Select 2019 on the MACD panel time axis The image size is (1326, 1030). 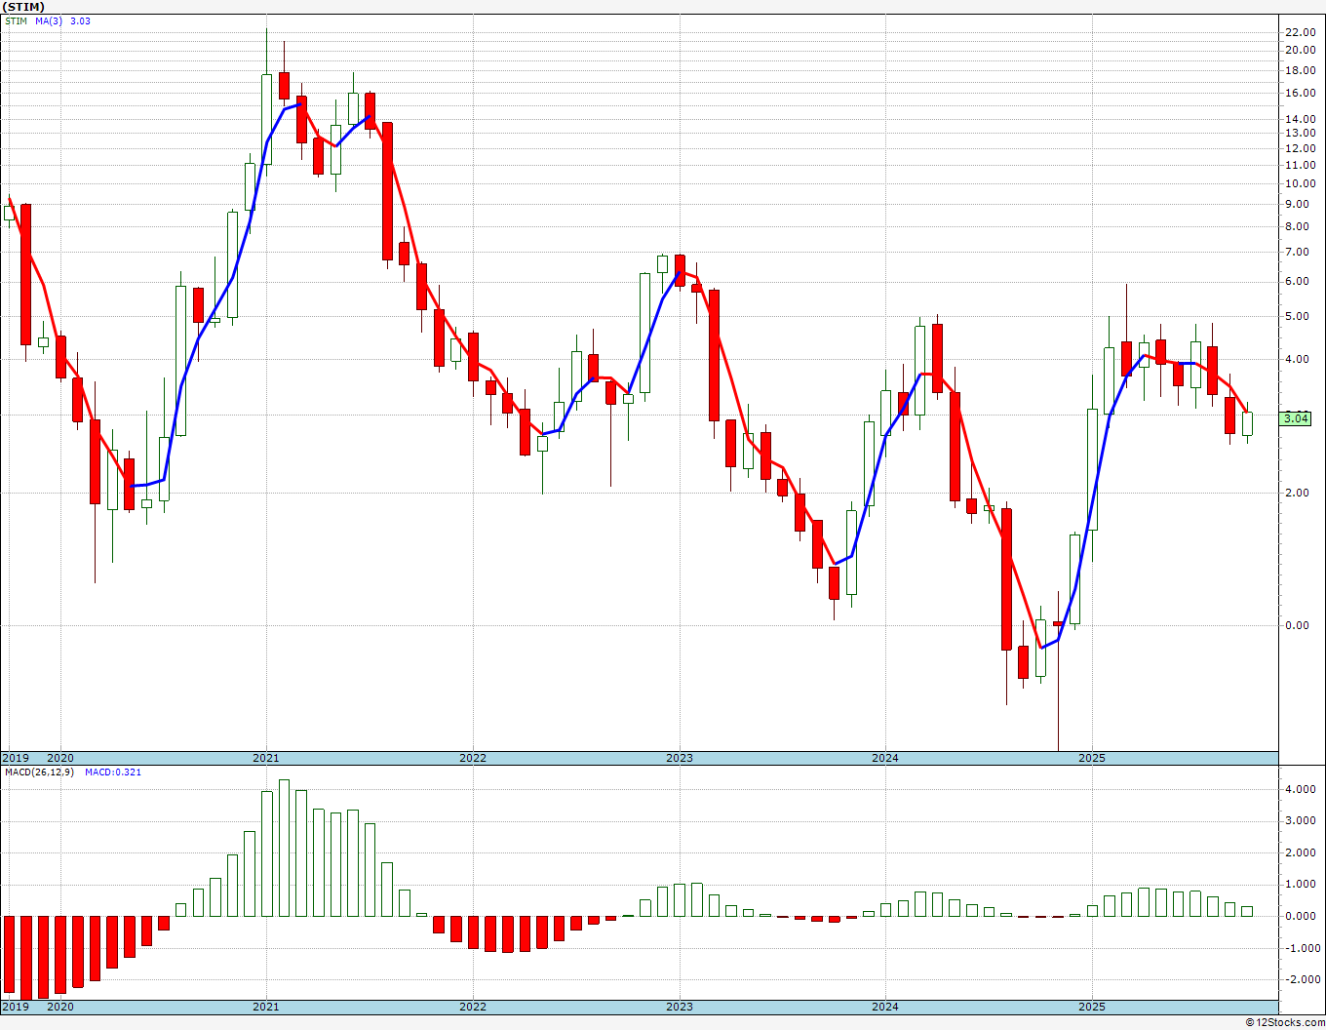click(x=16, y=1007)
